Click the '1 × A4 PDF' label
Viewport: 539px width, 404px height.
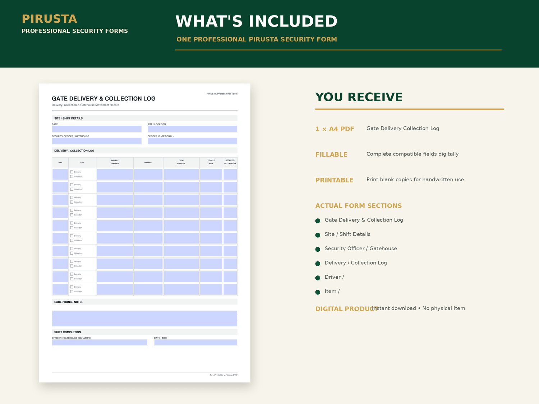click(335, 129)
